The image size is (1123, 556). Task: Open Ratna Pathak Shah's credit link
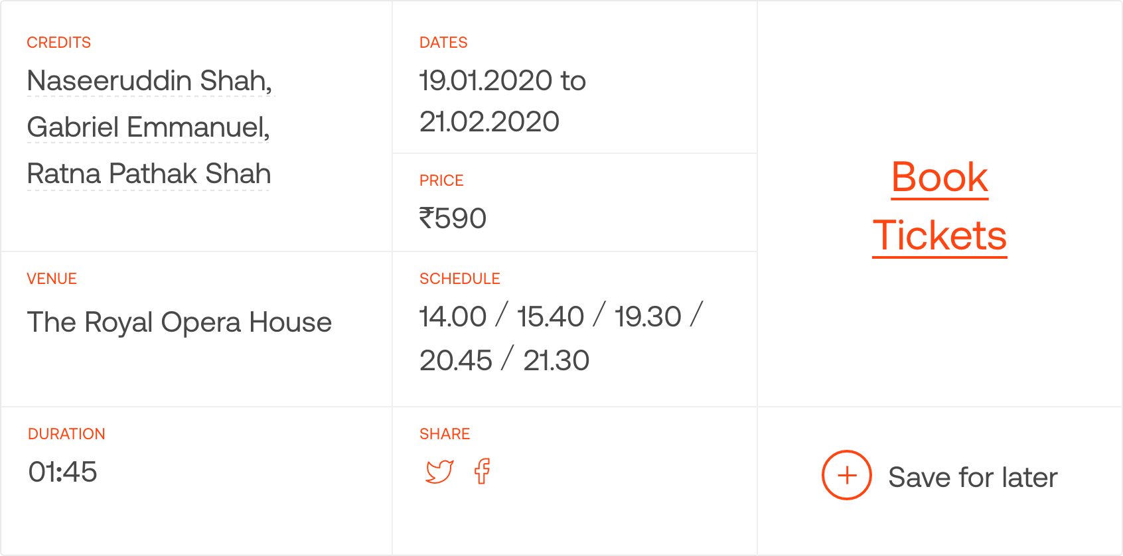tap(149, 174)
